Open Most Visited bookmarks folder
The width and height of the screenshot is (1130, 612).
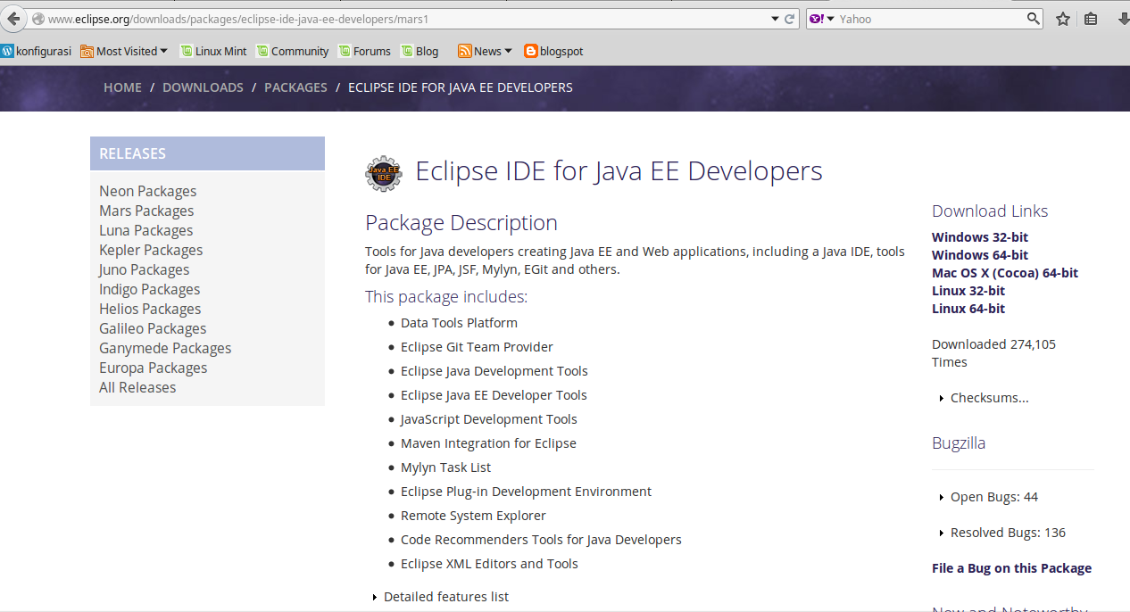(x=124, y=51)
